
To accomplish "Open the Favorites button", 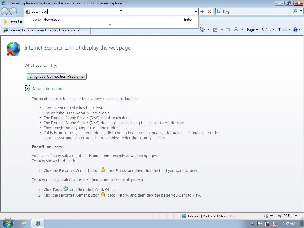I will click(13, 21).
